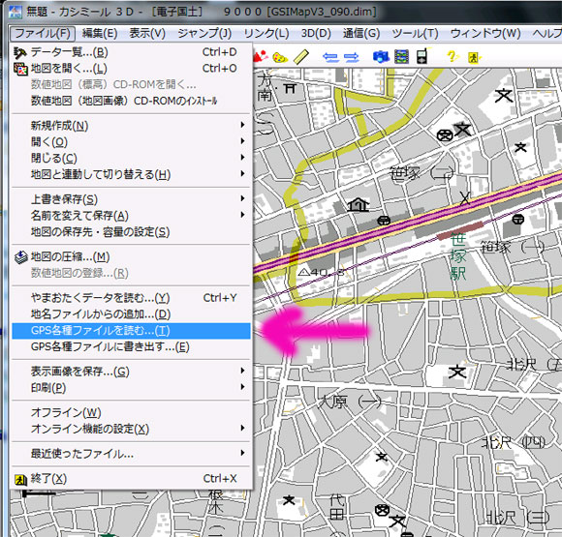Viewport: 562px width, 537px height.
Task: Click the yellow exit figure toolbar icon
Action: pyautogui.click(x=474, y=57)
